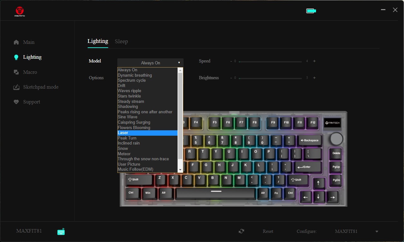404x242 pixels.
Task: Open Sketchpad mode icon
Action: click(x=16, y=87)
